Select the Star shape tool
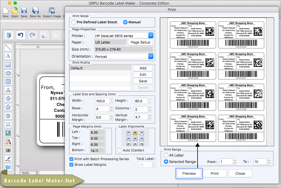The image size is (281, 188). (x=8, y=107)
